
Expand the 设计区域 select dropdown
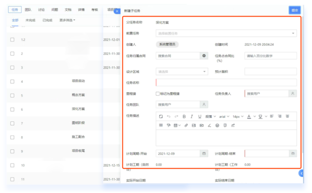point(182,71)
